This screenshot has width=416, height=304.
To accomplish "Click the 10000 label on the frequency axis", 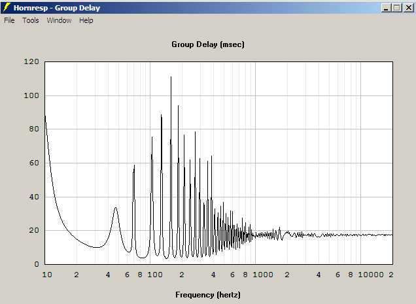I will pyautogui.click(x=371, y=275).
